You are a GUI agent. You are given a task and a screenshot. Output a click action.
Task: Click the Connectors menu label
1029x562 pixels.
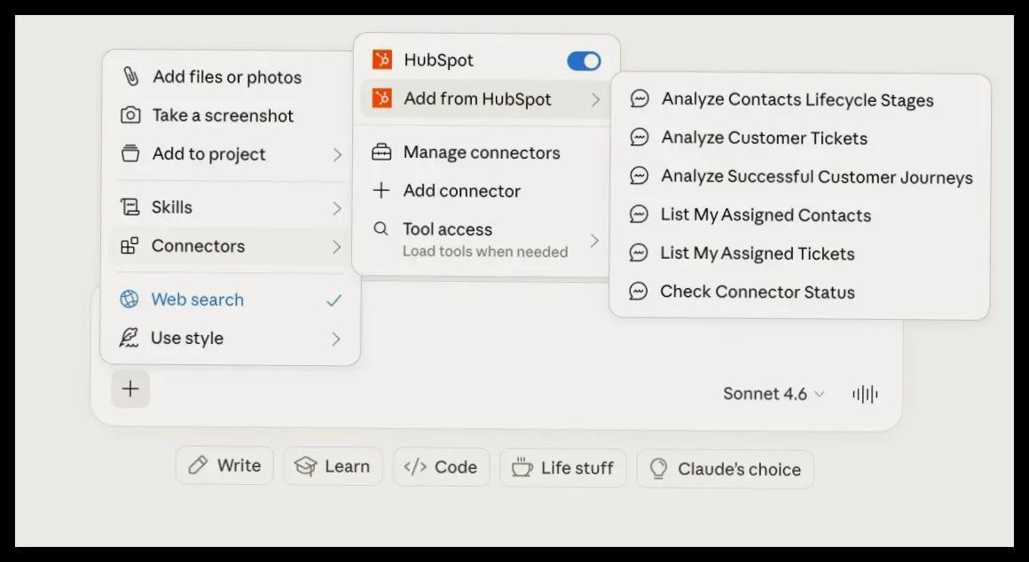point(198,246)
